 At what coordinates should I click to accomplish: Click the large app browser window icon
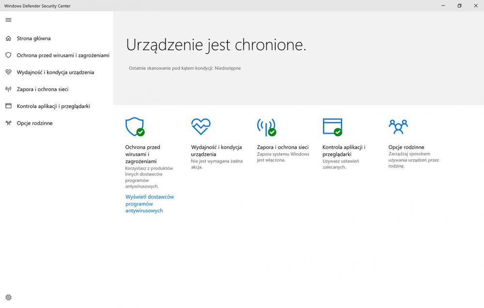[x=333, y=127]
